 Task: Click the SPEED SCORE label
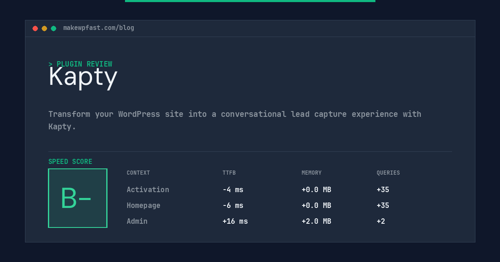[x=70, y=162]
